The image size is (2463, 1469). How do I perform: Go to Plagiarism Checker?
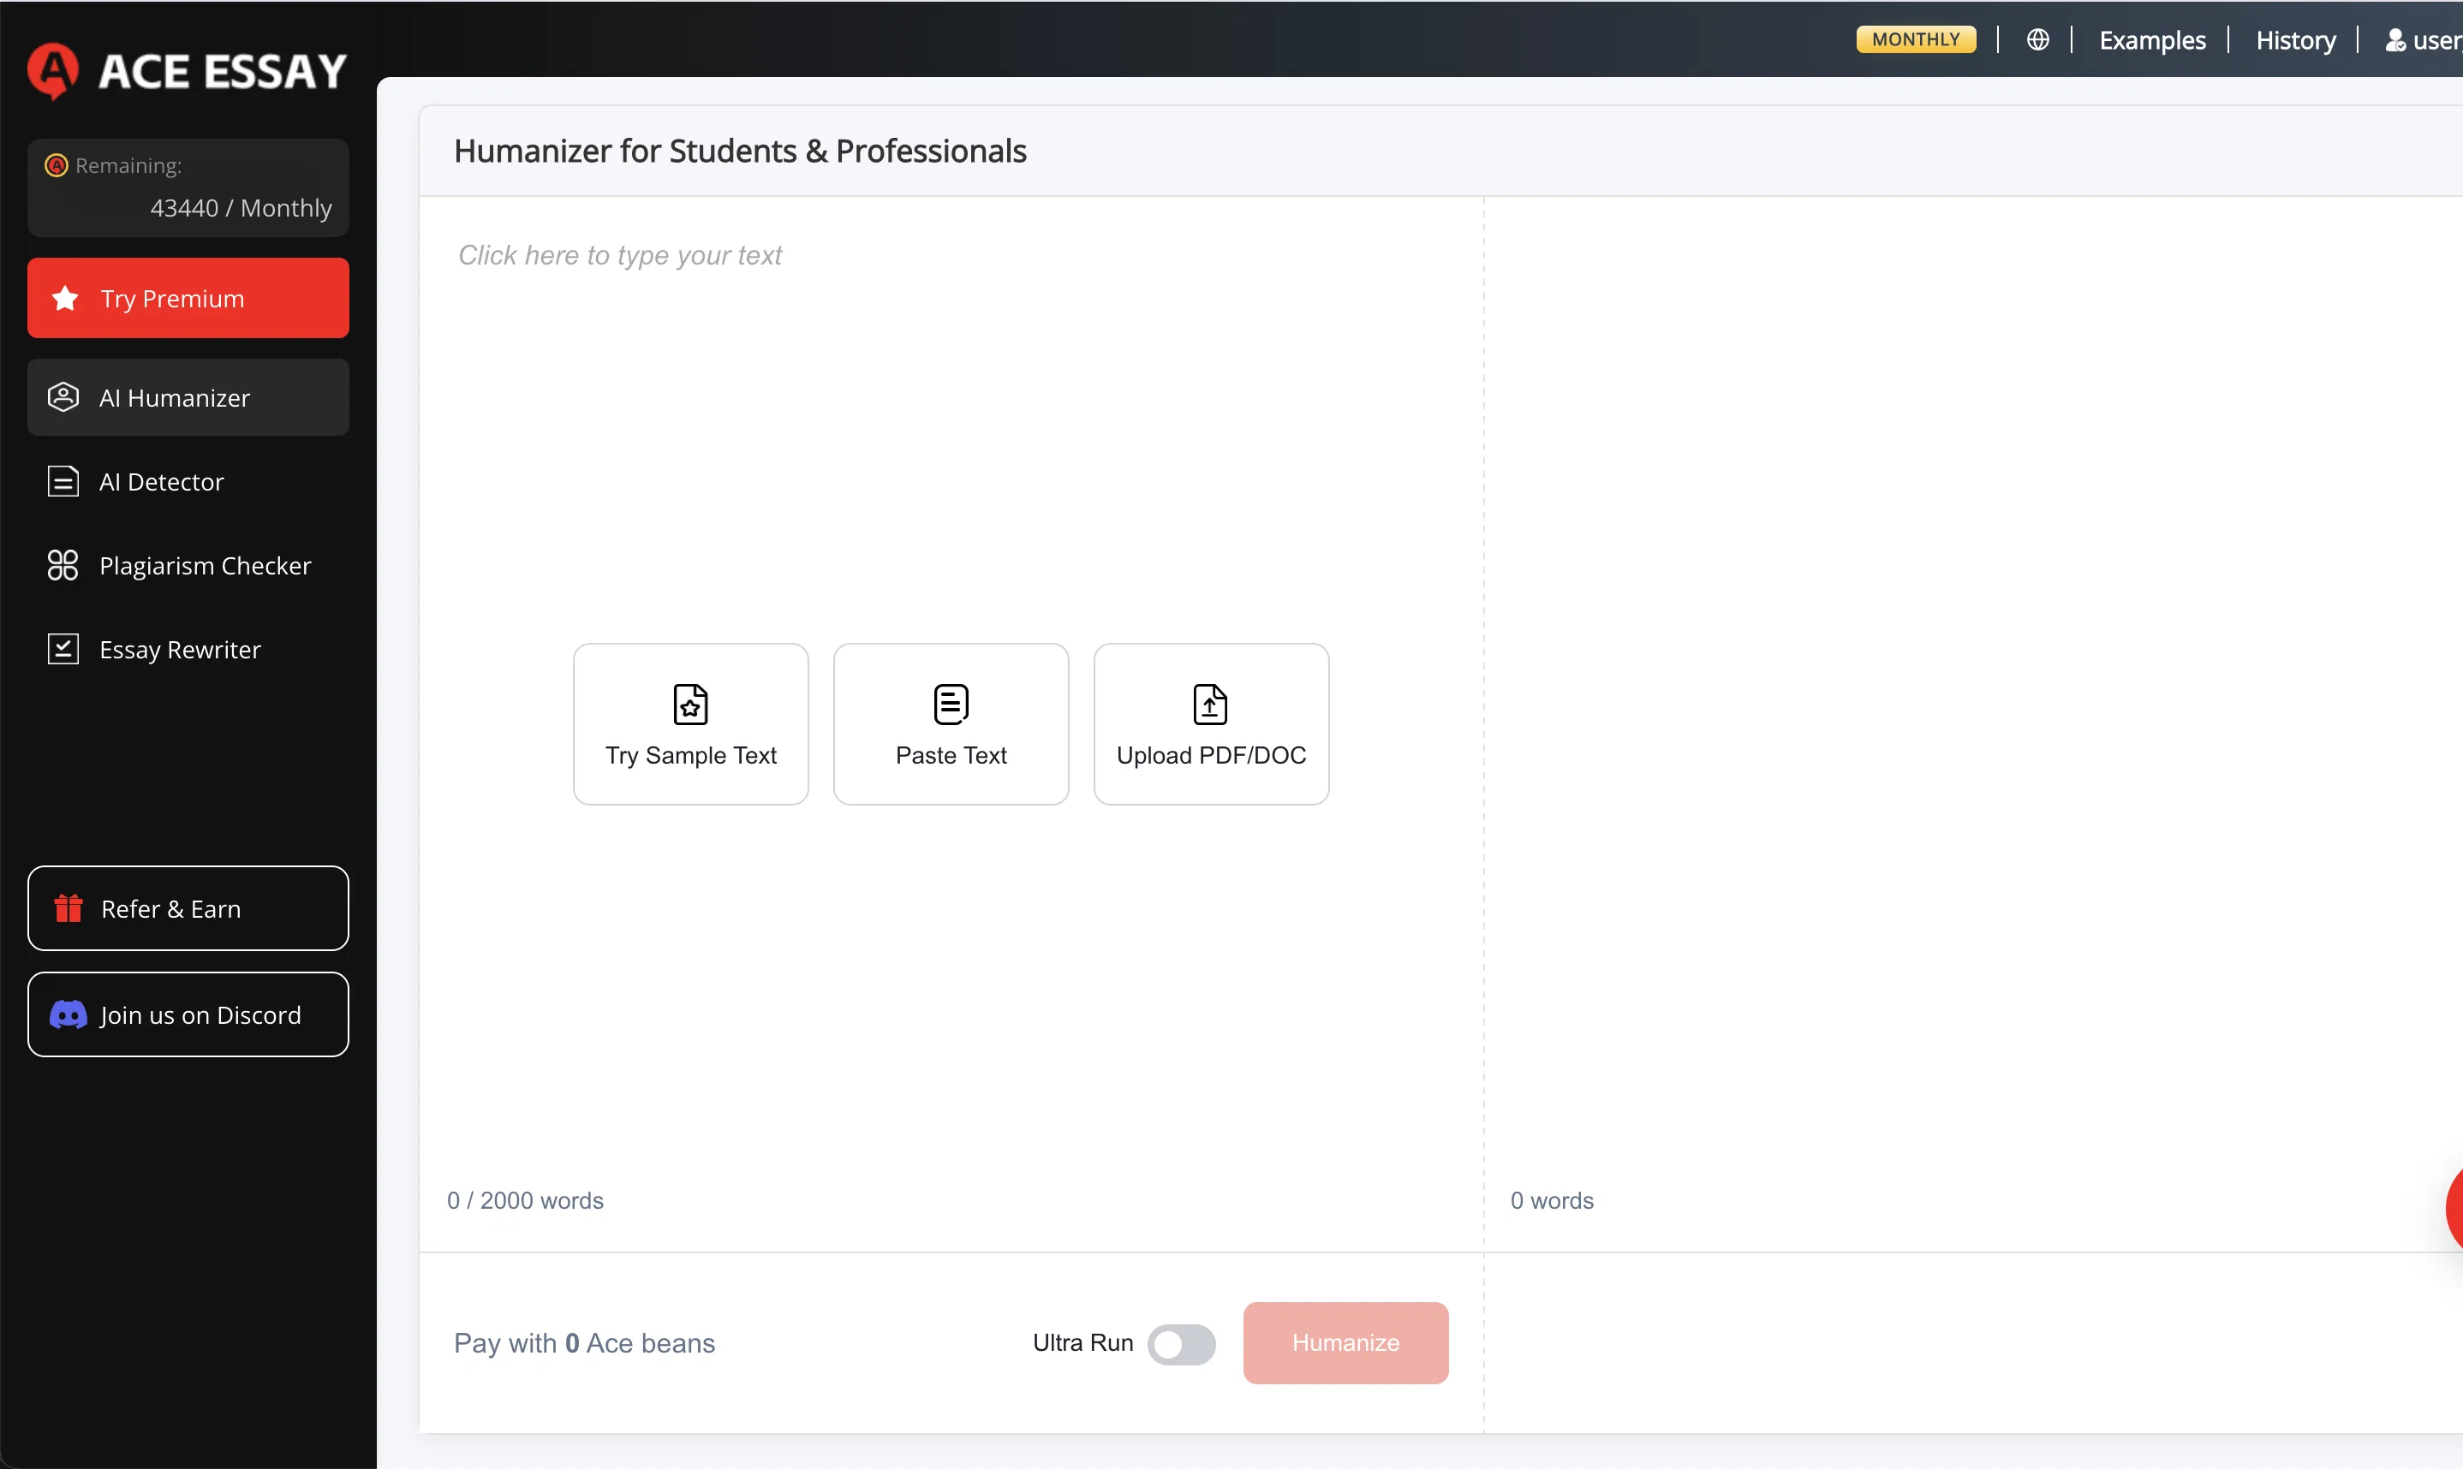(x=188, y=565)
